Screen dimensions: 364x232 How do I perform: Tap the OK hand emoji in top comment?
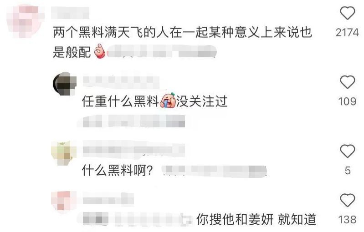point(99,51)
